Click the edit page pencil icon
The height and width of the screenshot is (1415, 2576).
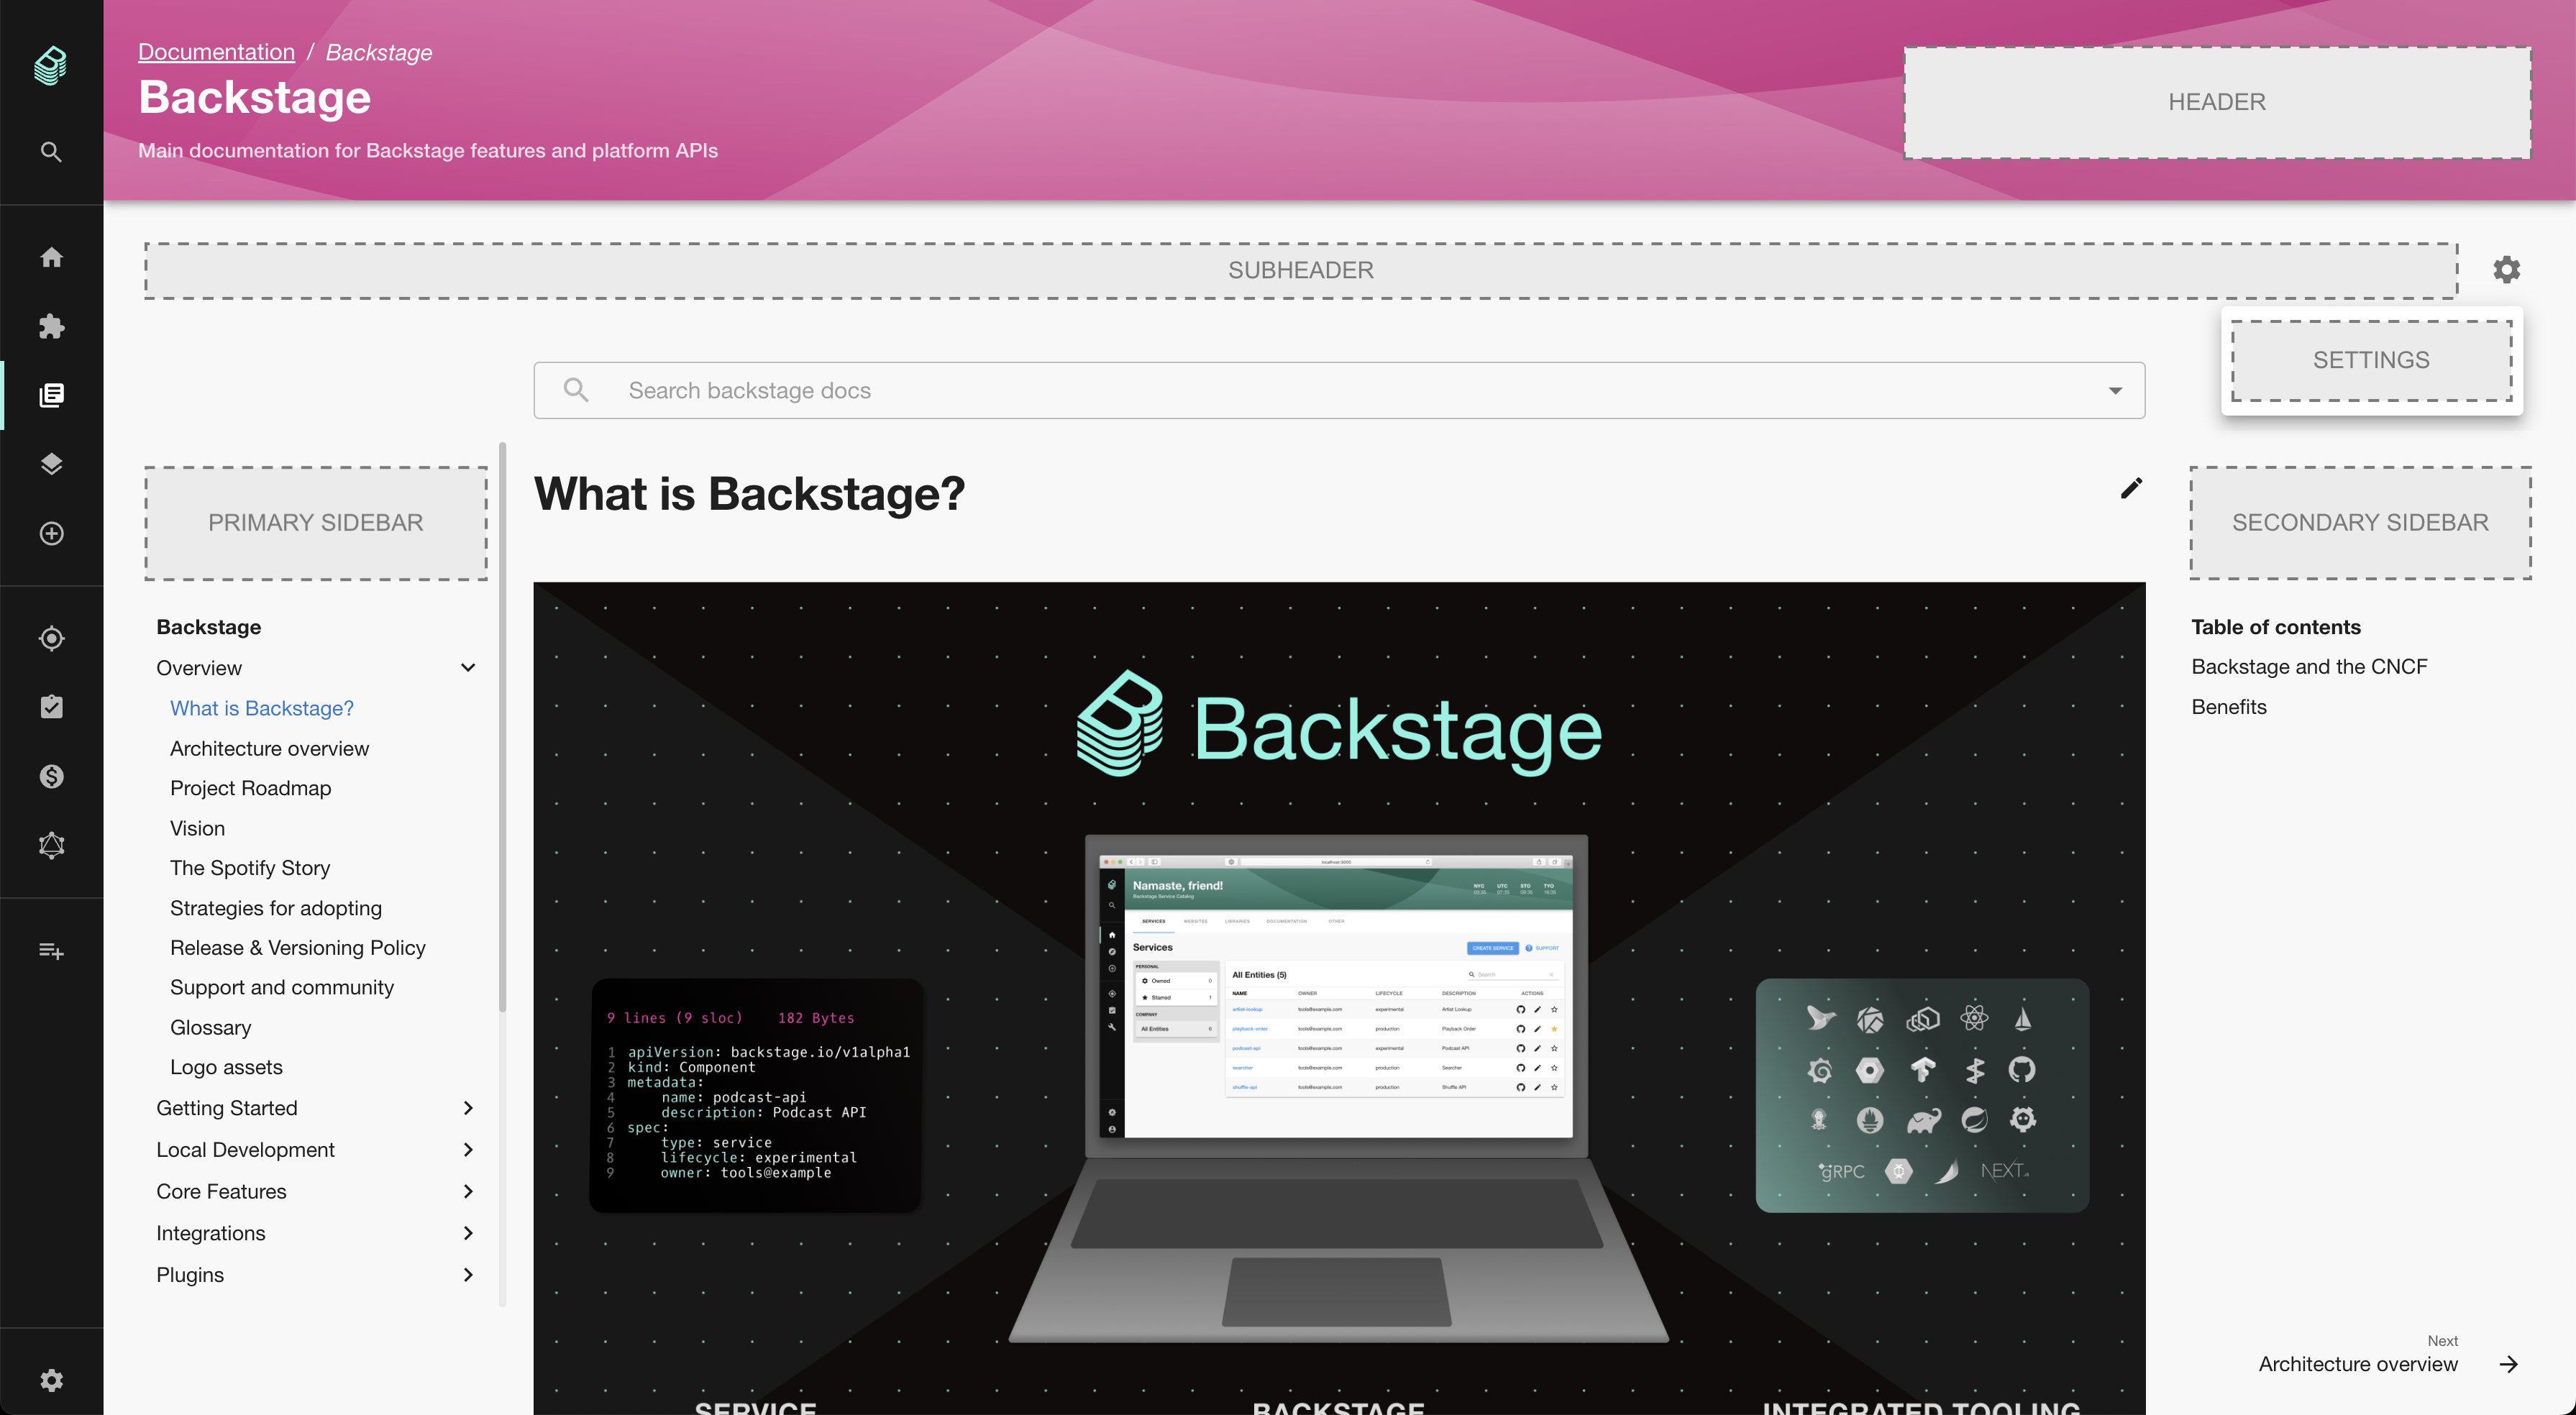(x=2131, y=488)
